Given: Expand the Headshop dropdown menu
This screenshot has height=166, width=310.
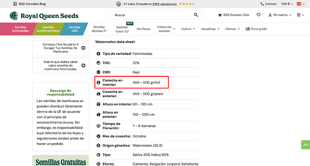Looking at the screenshot, I should click(x=210, y=29).
